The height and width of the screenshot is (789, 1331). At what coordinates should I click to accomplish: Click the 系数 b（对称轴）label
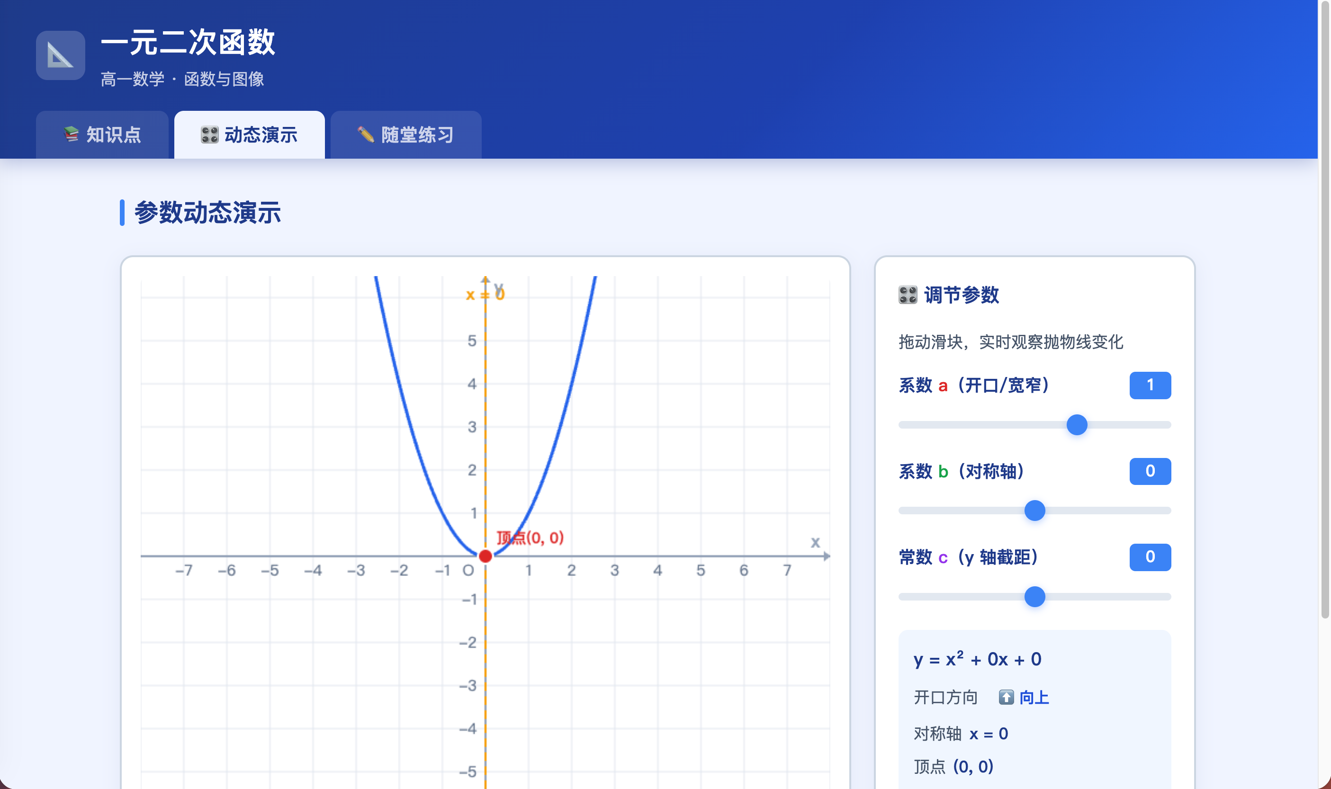point(962,471)
